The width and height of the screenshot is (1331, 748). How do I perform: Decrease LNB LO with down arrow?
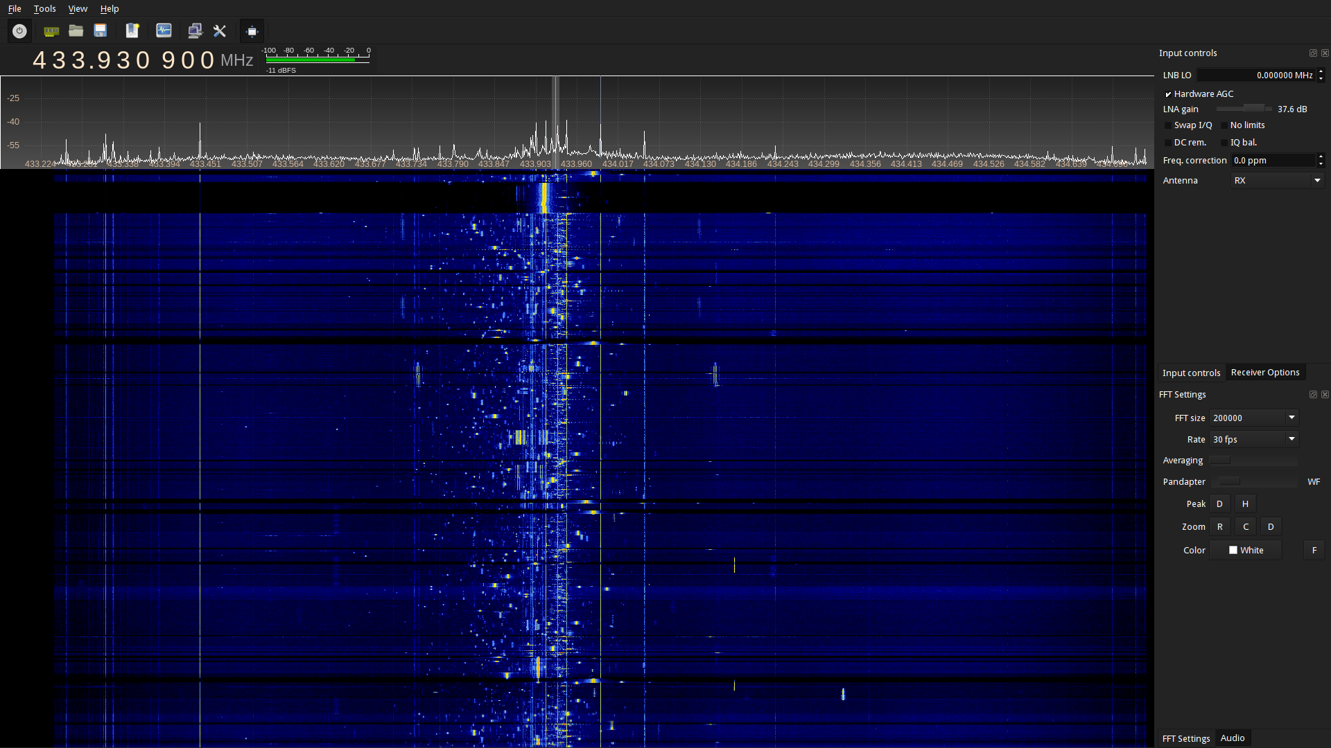[1321, 79]
